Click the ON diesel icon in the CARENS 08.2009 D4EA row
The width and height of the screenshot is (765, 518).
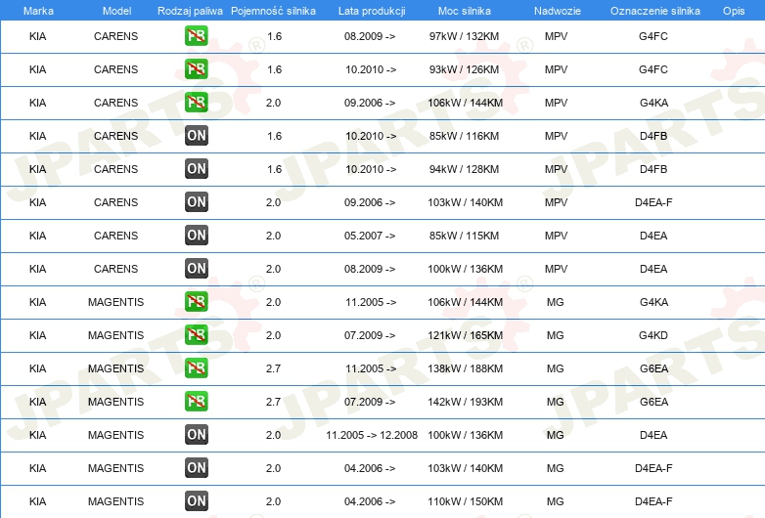point(196,268)
